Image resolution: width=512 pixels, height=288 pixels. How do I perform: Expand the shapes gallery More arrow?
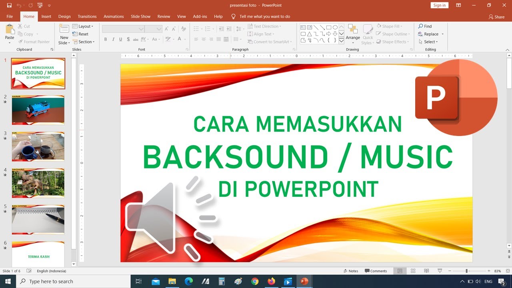coord(341,41)
